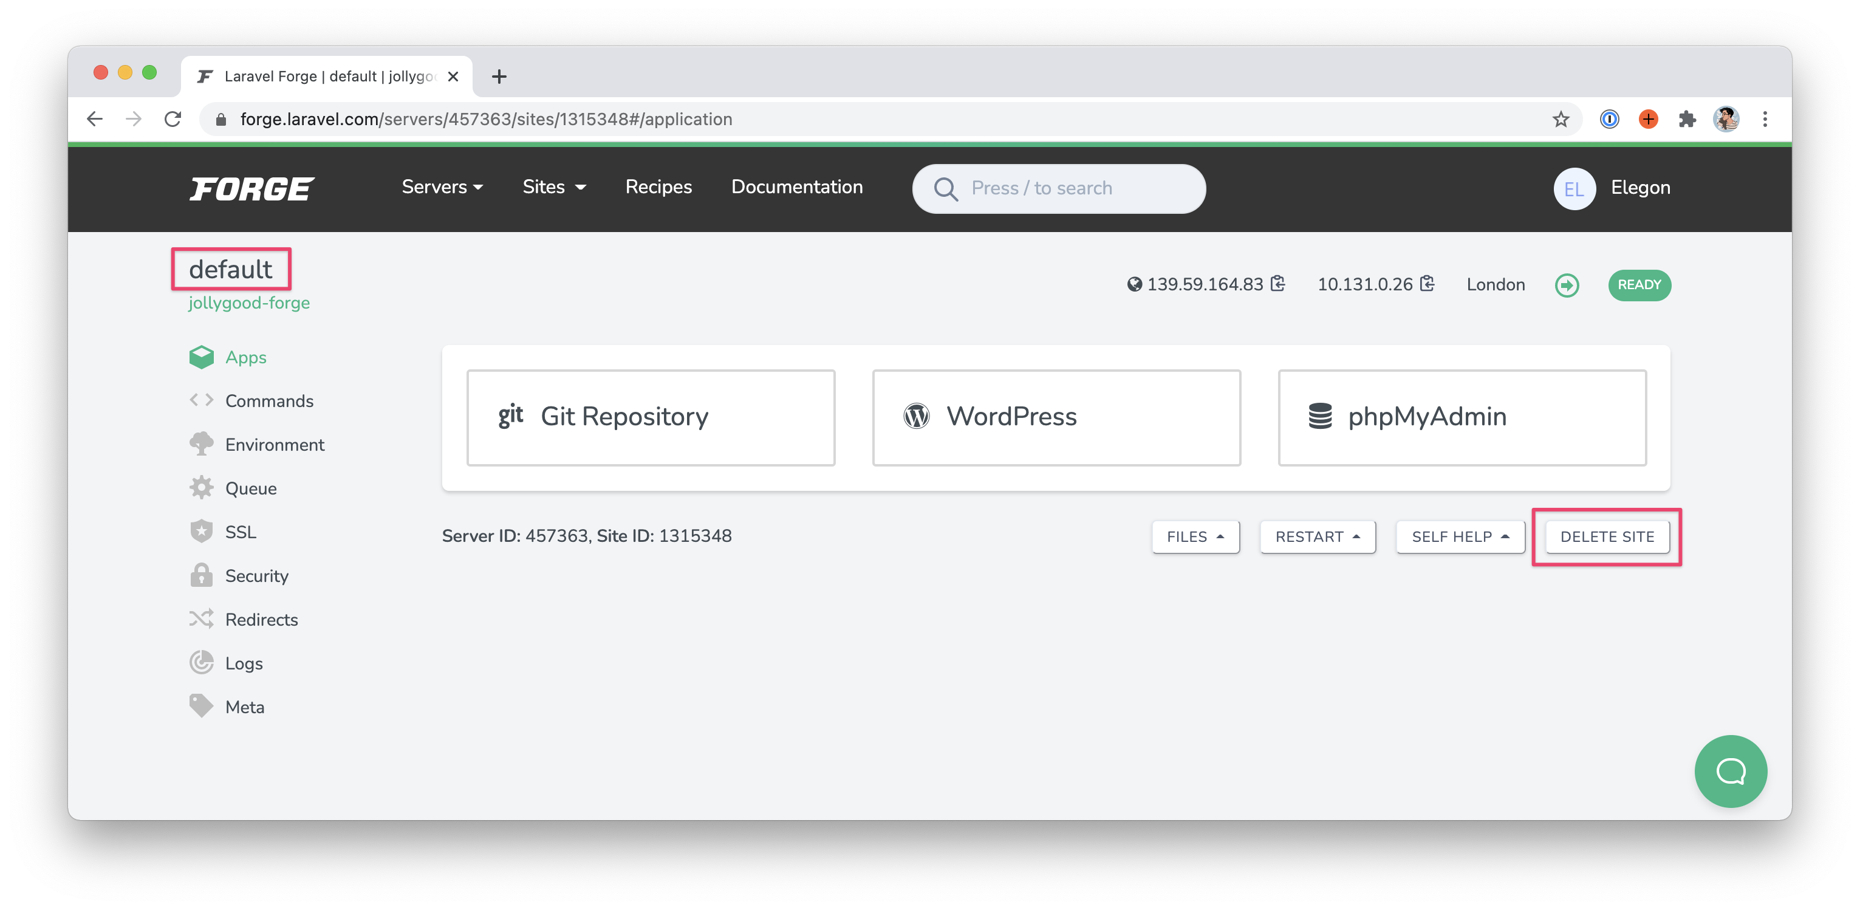
Task: Open the green chat support bubble
Action: [1730, 771]
